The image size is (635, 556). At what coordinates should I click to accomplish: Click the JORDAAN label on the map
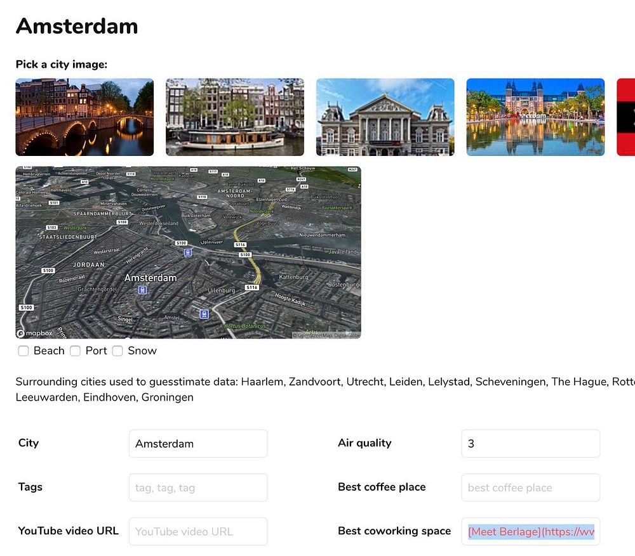89,265
